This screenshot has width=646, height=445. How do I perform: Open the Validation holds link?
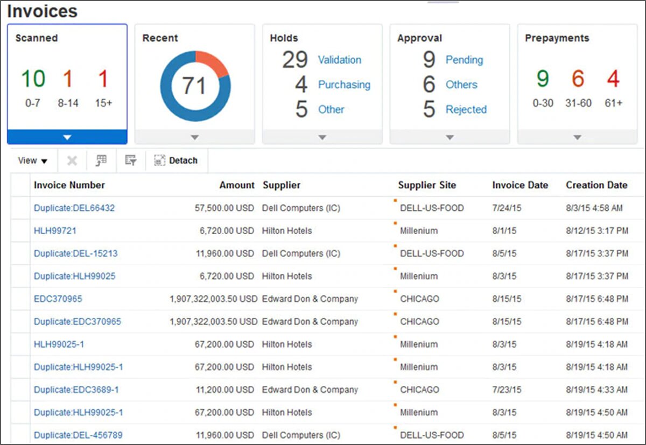340,60
